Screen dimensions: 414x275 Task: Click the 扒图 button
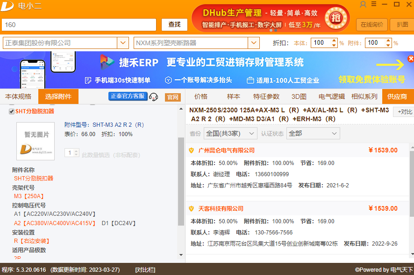pyautogui.click(x=402, y=25)
